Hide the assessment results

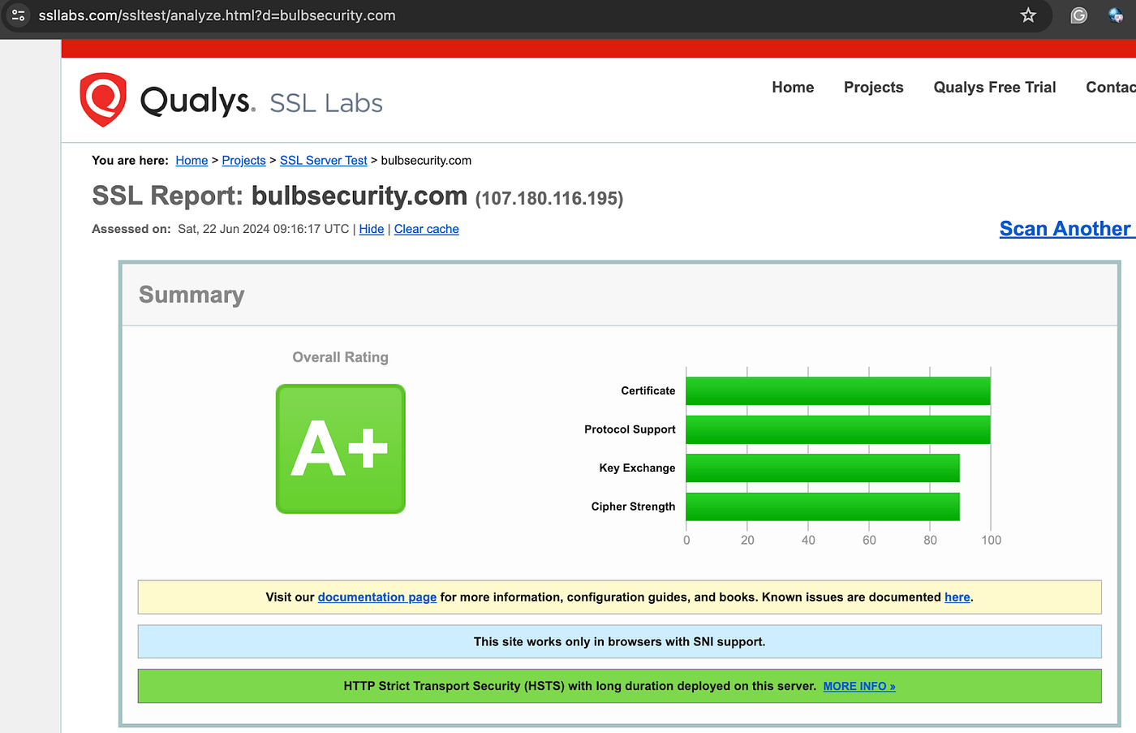tap(371, 229)
